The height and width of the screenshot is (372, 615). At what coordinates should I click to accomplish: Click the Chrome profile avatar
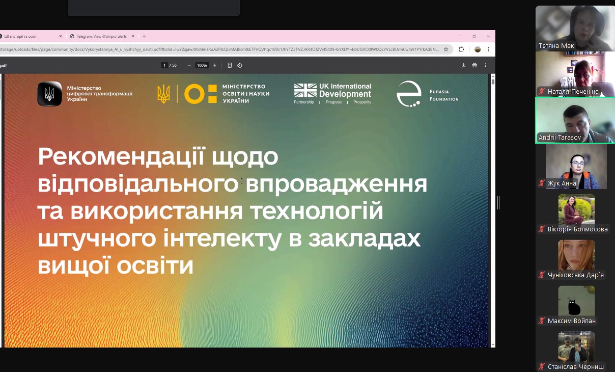[x=478, y=49]
